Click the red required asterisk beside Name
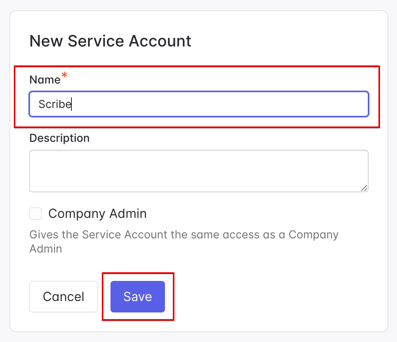This screenshot has height=342, width=397. 64,75
